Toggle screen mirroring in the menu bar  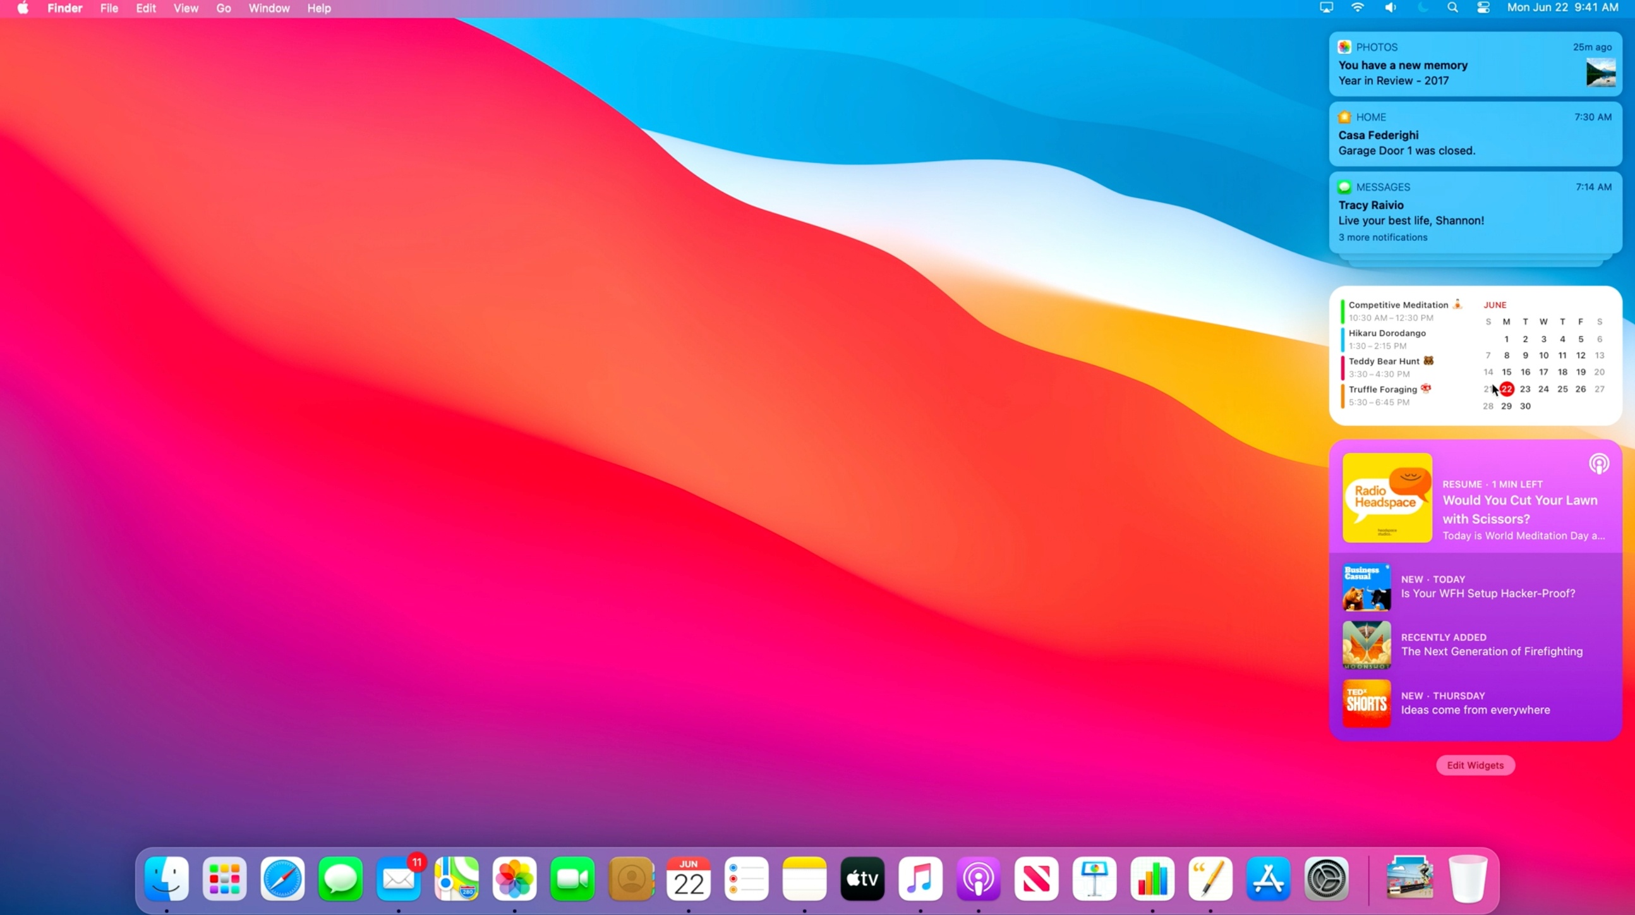tap(1325, 8)
